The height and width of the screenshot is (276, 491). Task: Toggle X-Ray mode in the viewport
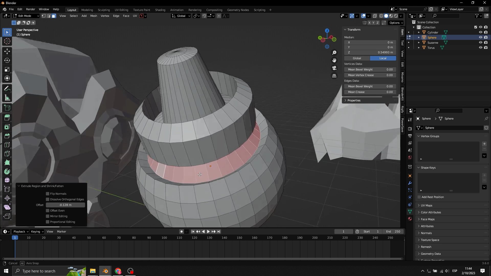pyautogui.click(x=375, y=16)
